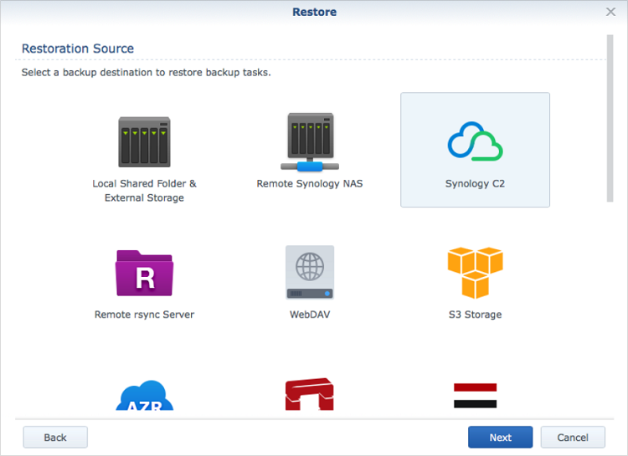Proceed with the Next button
Viewport: 628px width, 456px height.
click(500, 438)
